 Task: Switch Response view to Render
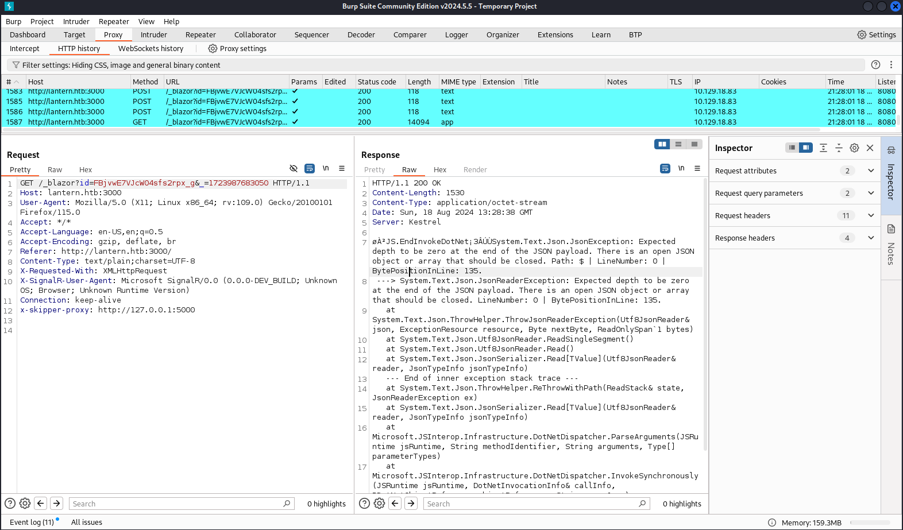tap(475, 169)
